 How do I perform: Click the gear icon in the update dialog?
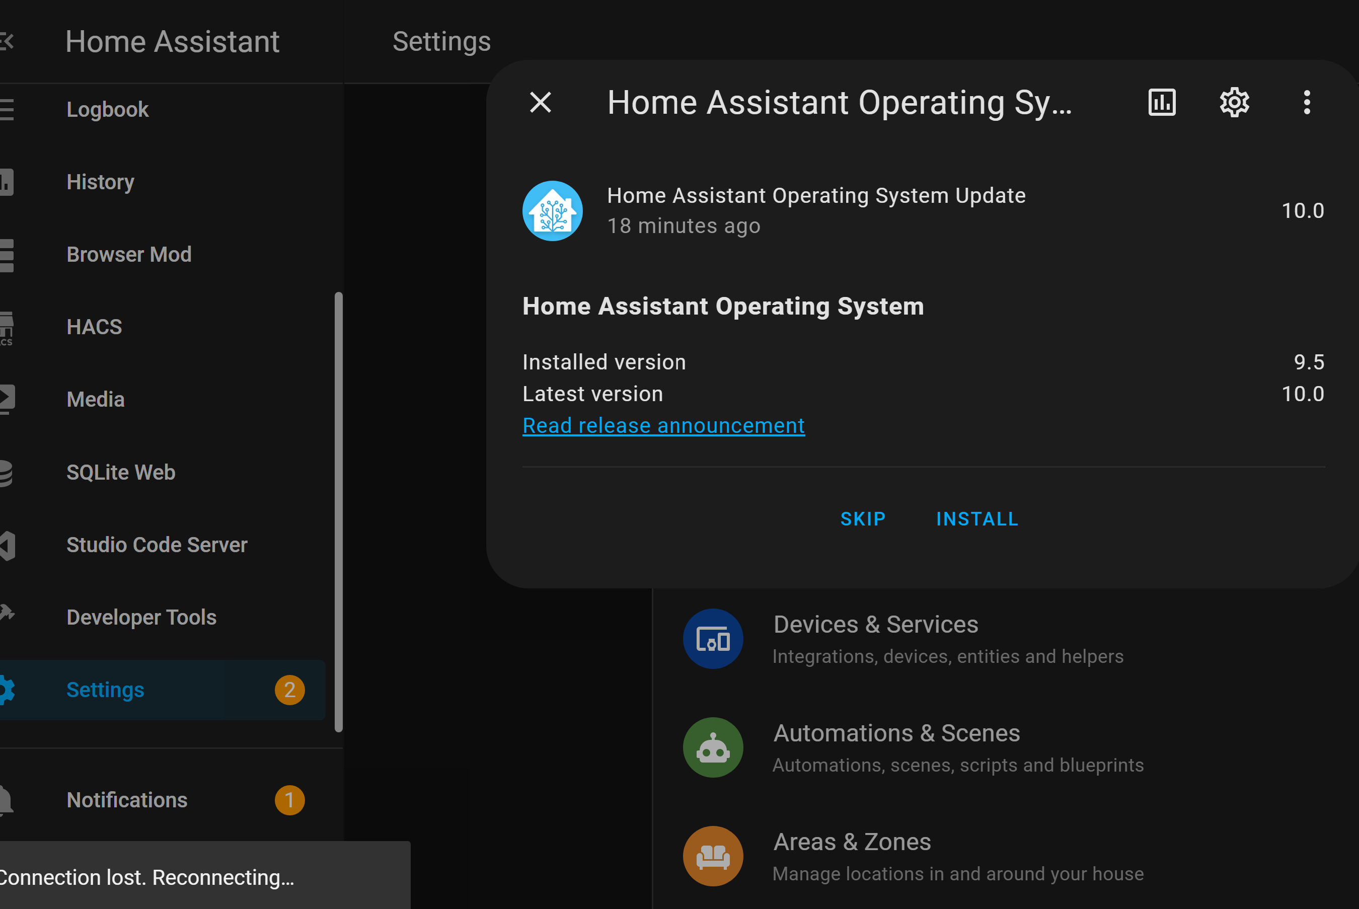pyautogui.click(x=1234, y=102)
